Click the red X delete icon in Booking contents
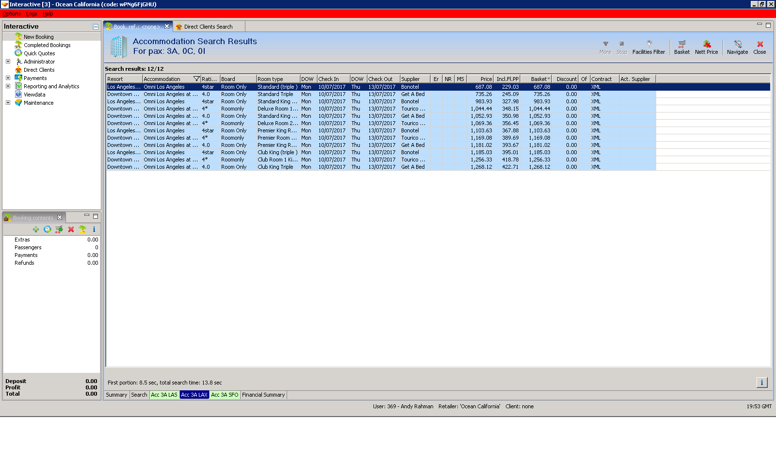The height and width of the screenshot is (449, 776). [71, 229]
